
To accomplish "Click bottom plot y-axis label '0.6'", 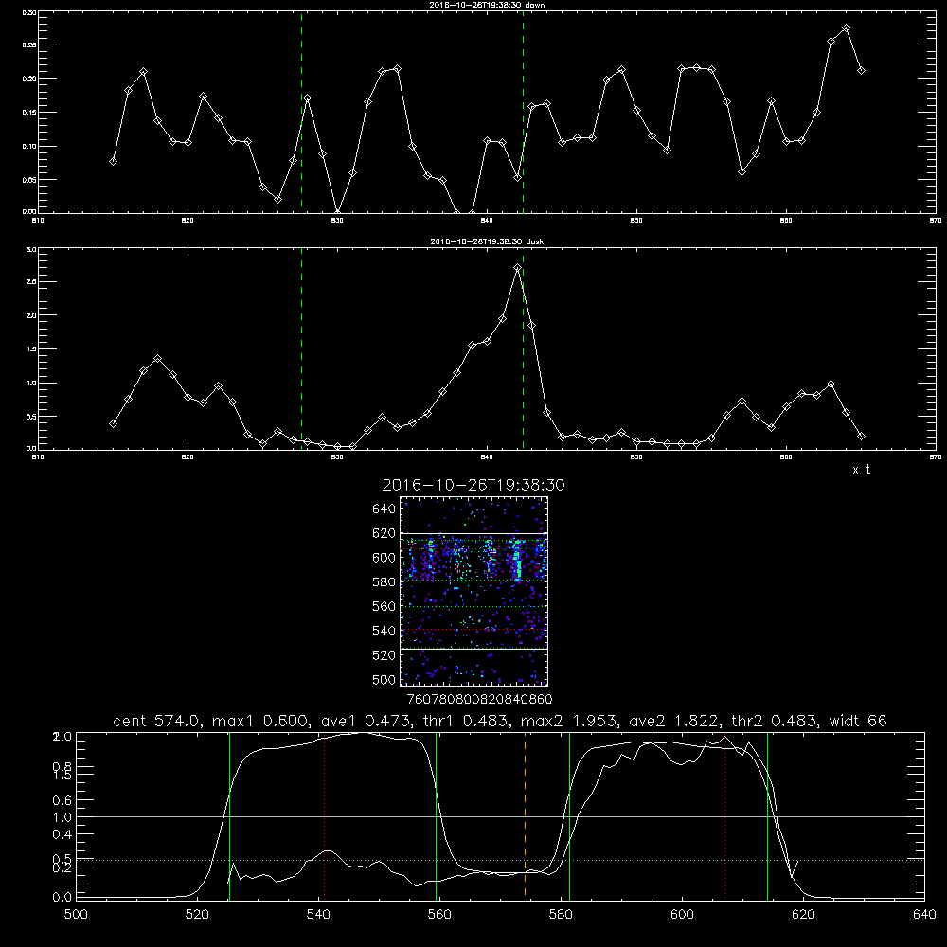I will (63, 800).
